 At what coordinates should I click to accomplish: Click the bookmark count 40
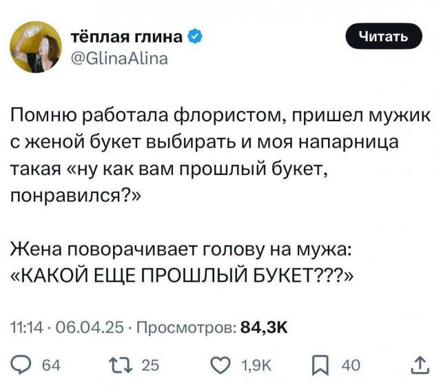pyautogui.click(x=352, y=366)
